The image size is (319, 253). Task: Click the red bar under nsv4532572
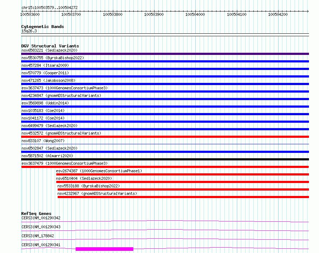click(x=165, y=137)
